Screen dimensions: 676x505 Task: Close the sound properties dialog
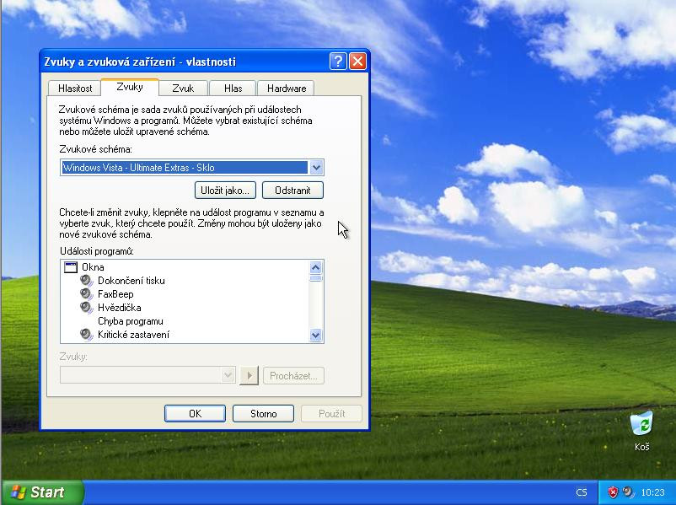357,62
